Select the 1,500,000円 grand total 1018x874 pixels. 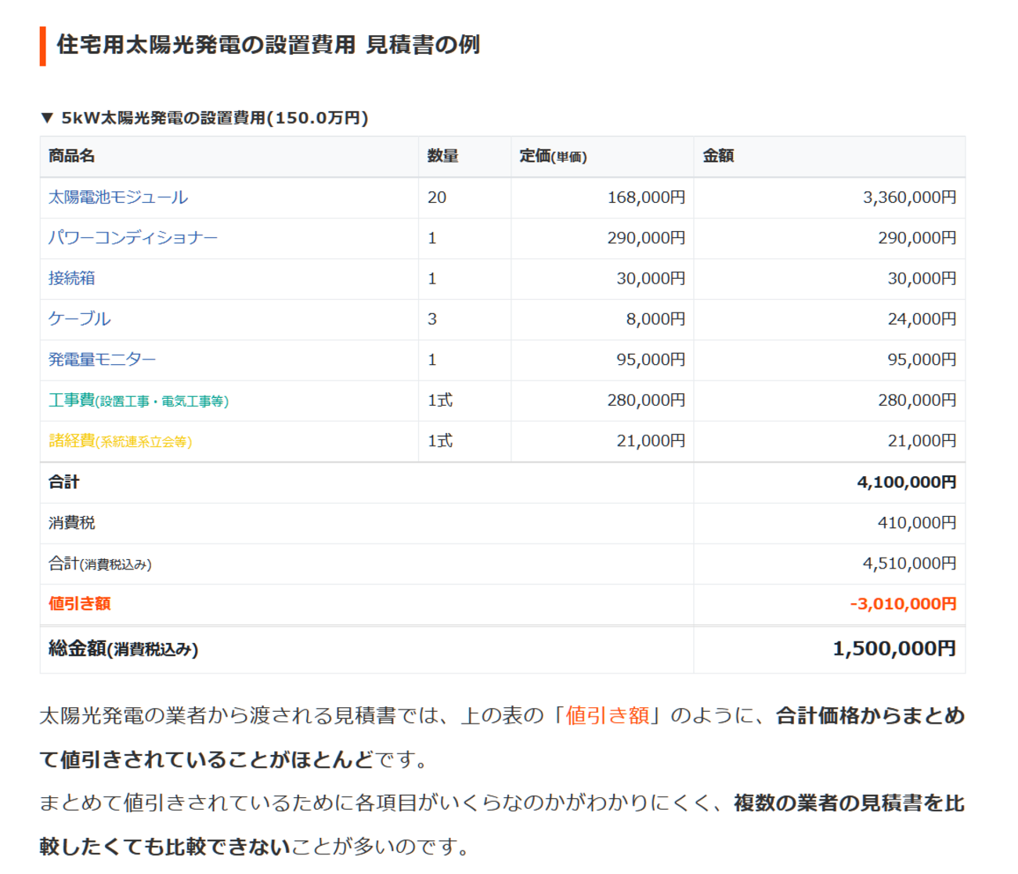tap(893, 649)
